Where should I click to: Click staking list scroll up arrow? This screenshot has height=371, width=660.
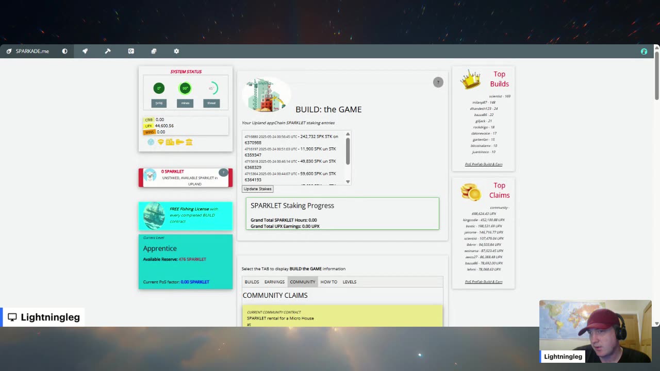point(348,134)
